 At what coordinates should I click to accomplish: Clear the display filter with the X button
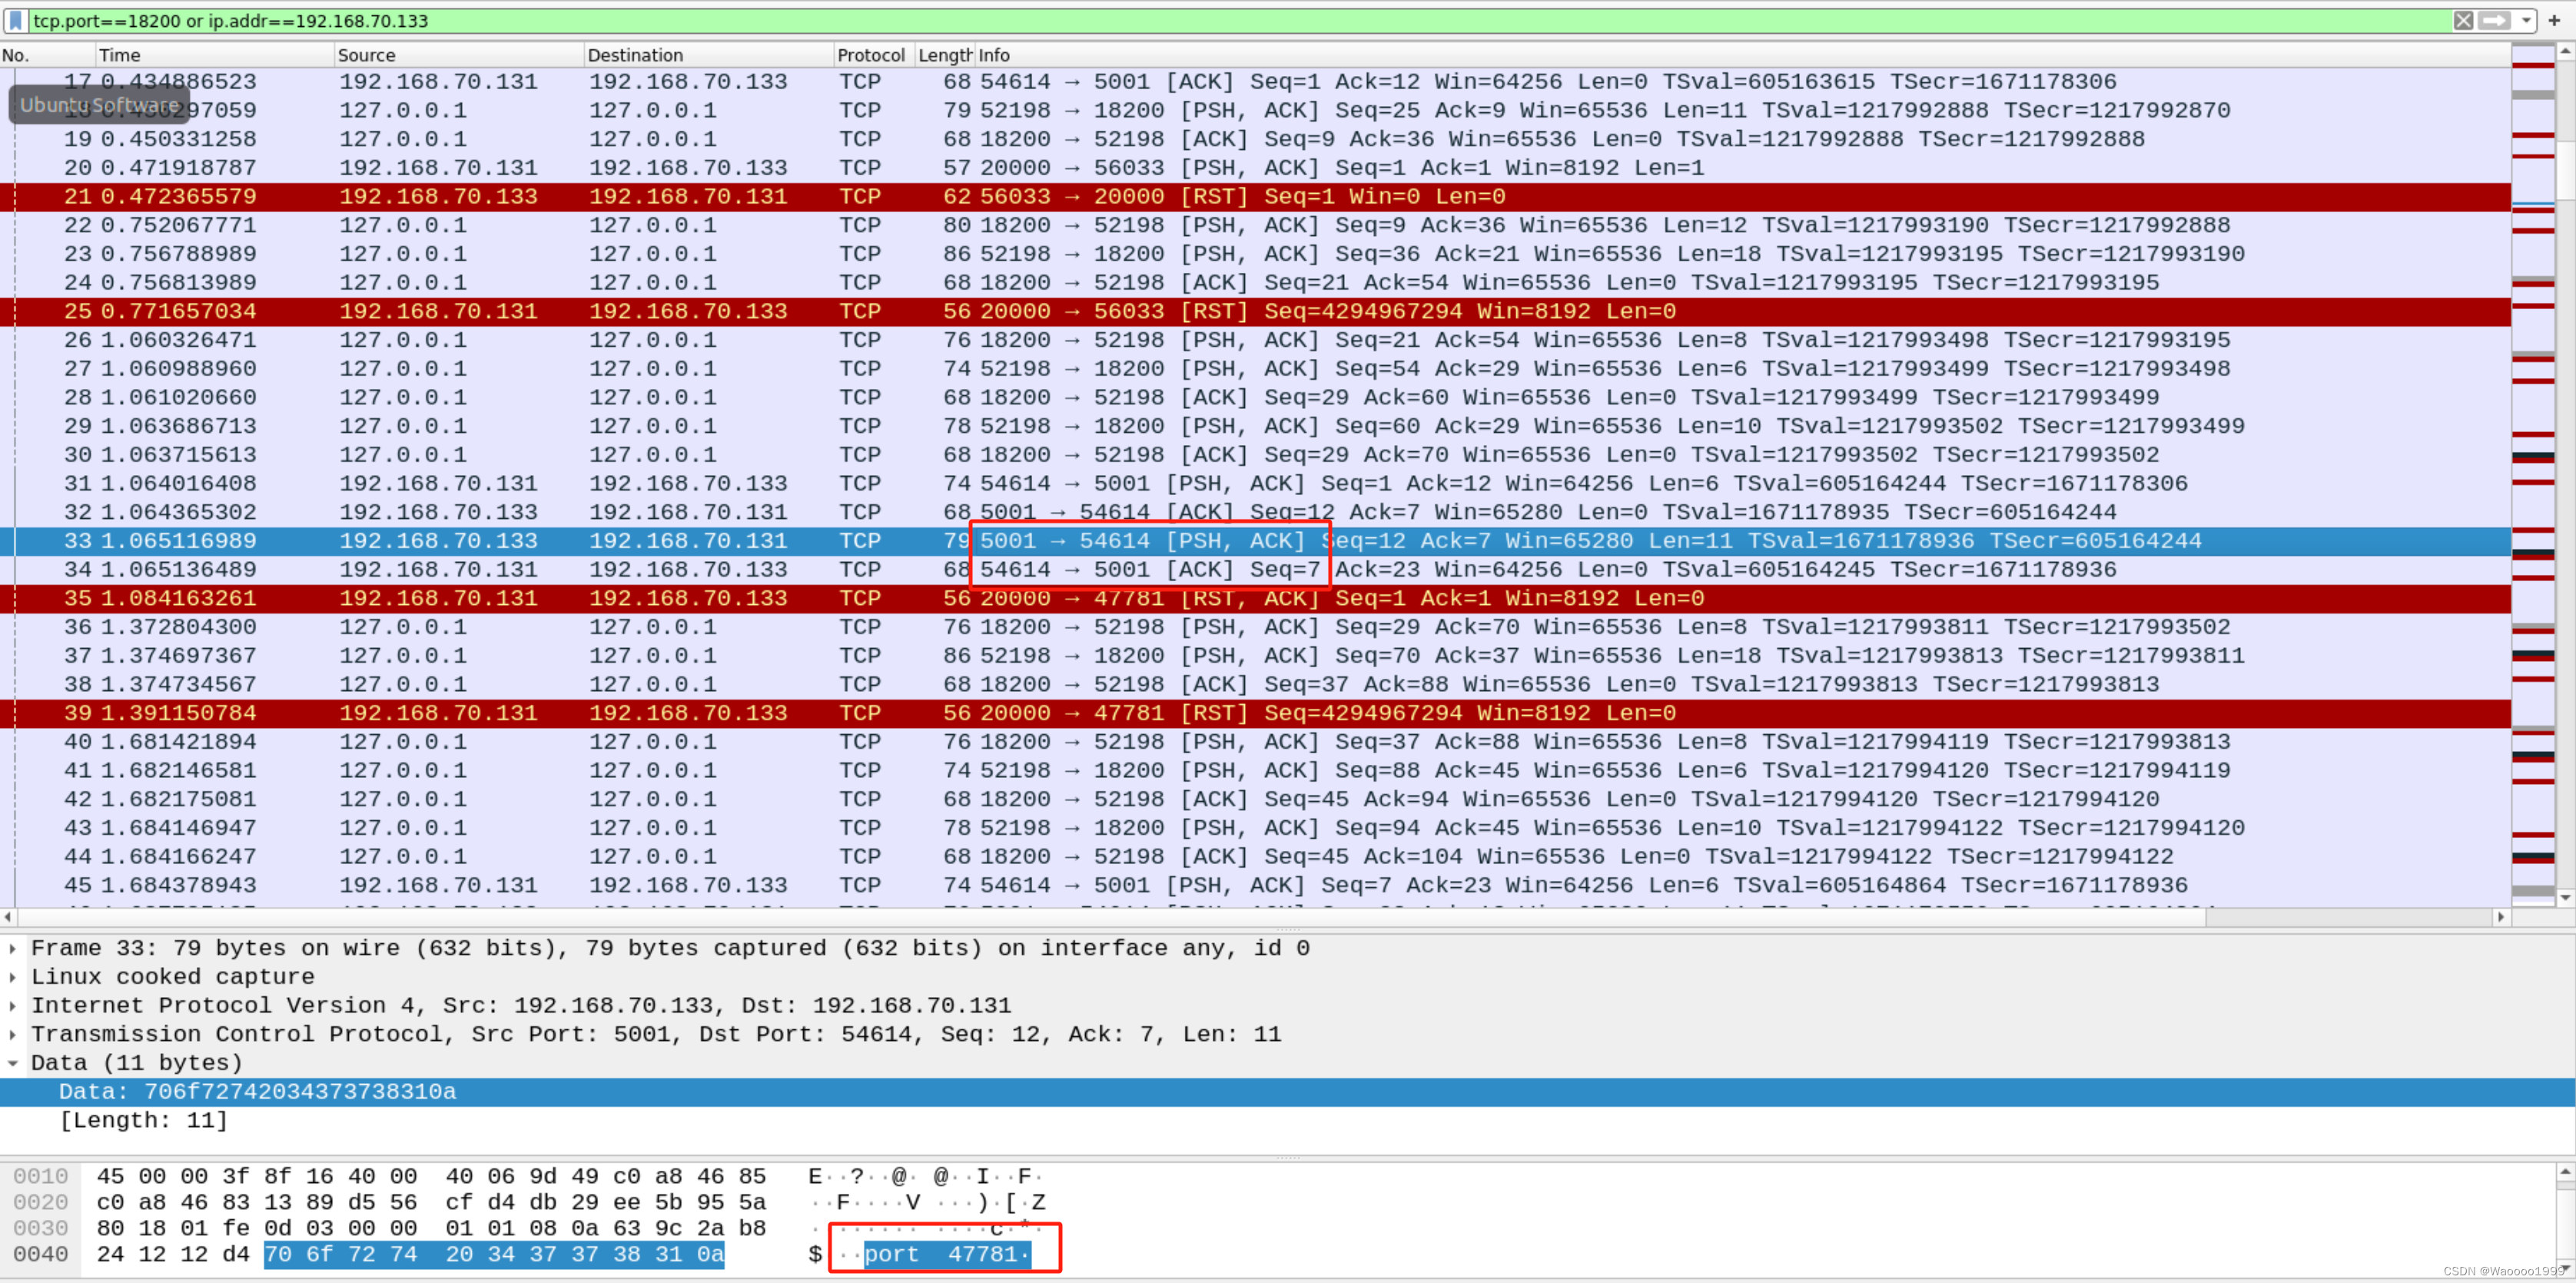pos(2463,20)
